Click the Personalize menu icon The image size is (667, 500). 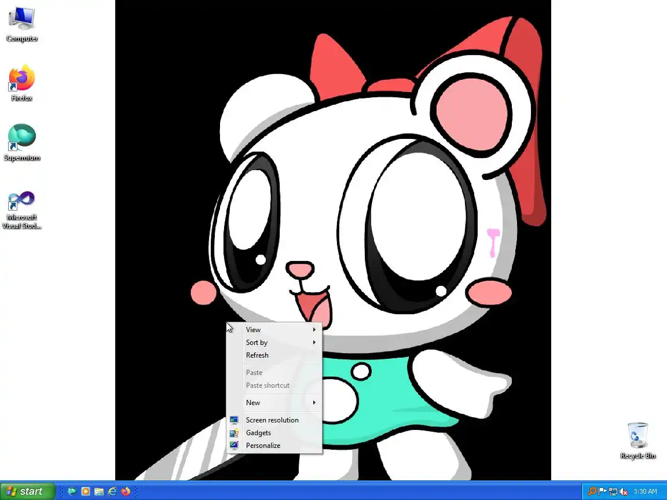click(234, 446)
